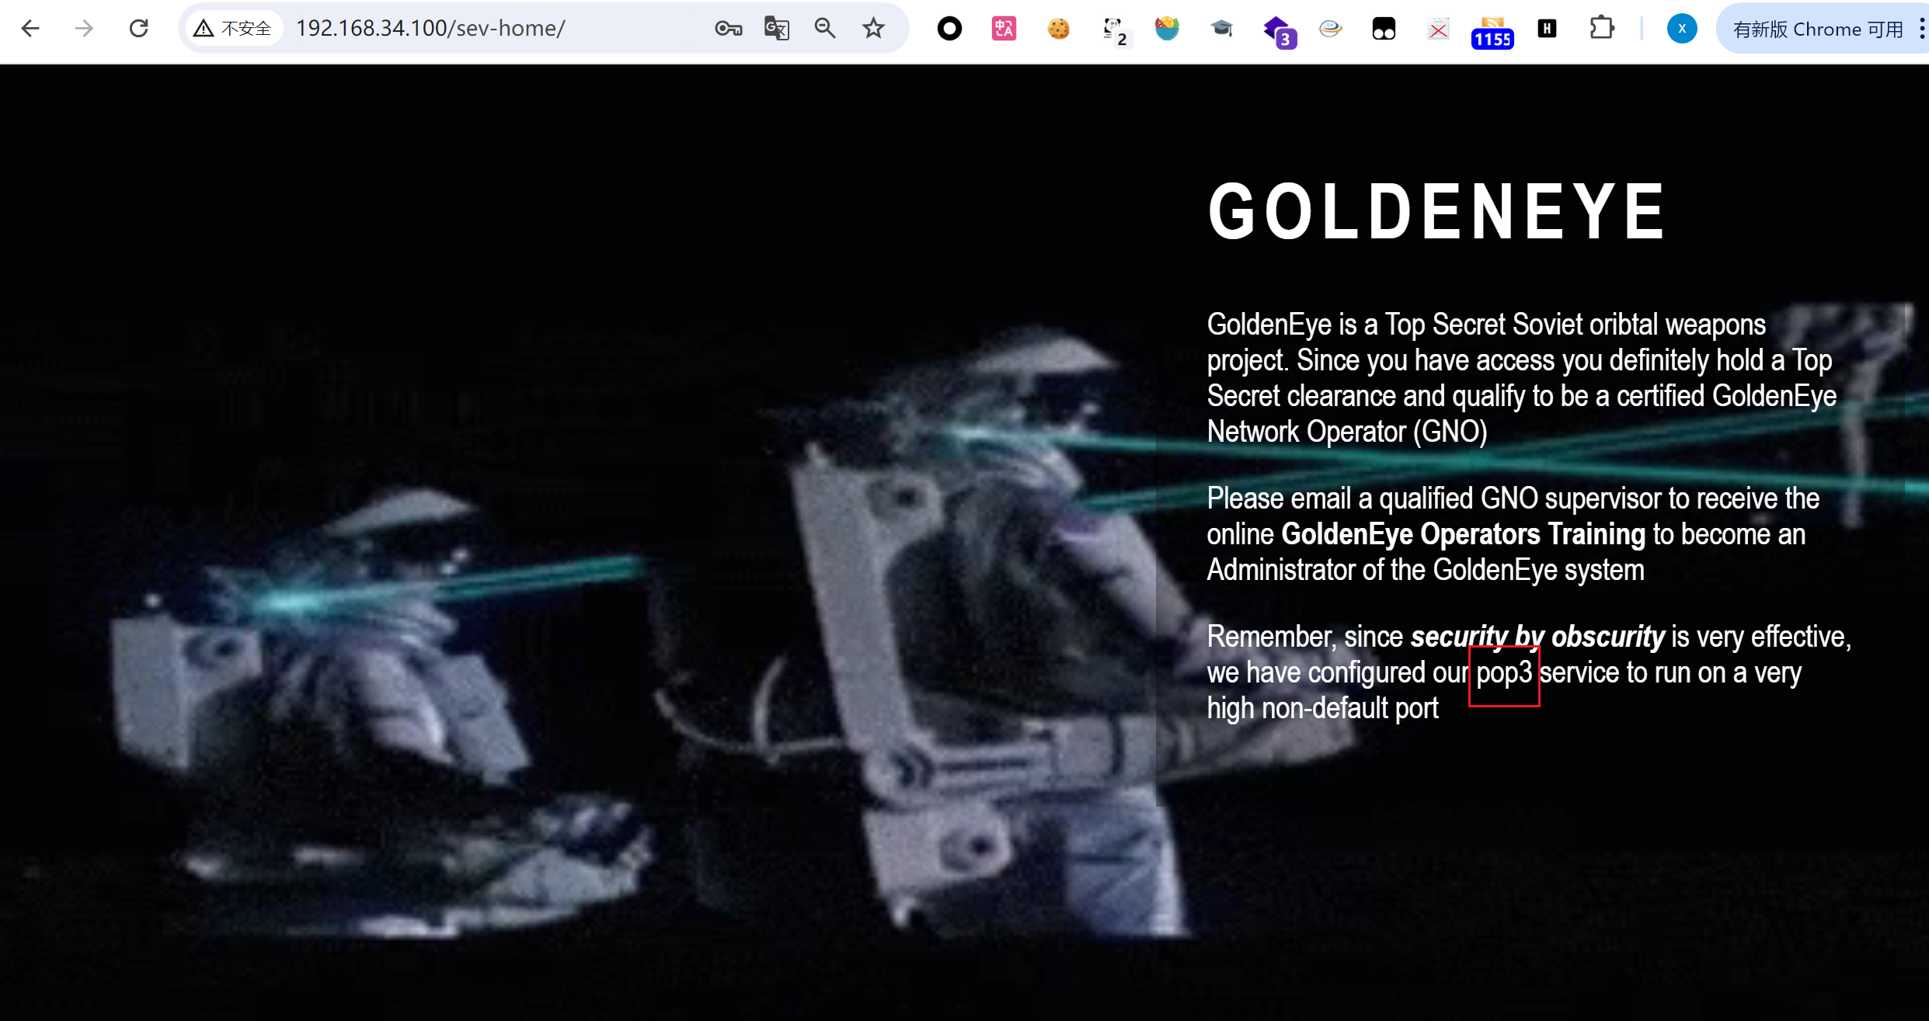Image resolution: width=1929 pixels, height=1021 pixels.
Task: Open the colorful bowl extension icon
Action: [1167, 29]
